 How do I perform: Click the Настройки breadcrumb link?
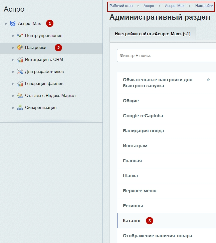point(204,6)
